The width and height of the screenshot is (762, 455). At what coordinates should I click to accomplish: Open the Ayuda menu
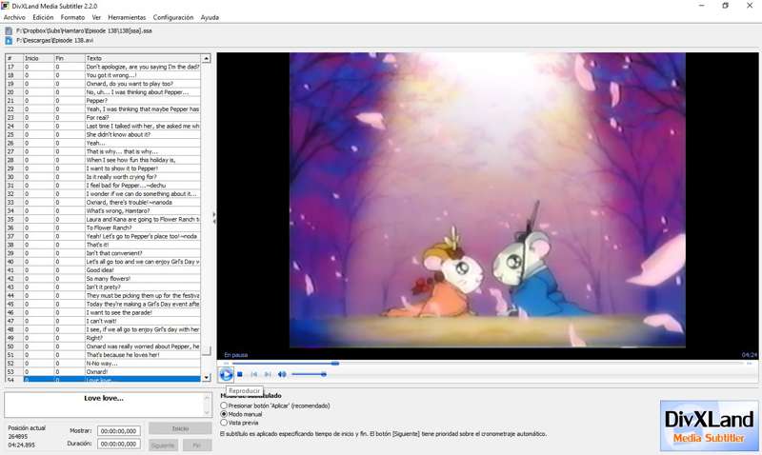point(210,17)
